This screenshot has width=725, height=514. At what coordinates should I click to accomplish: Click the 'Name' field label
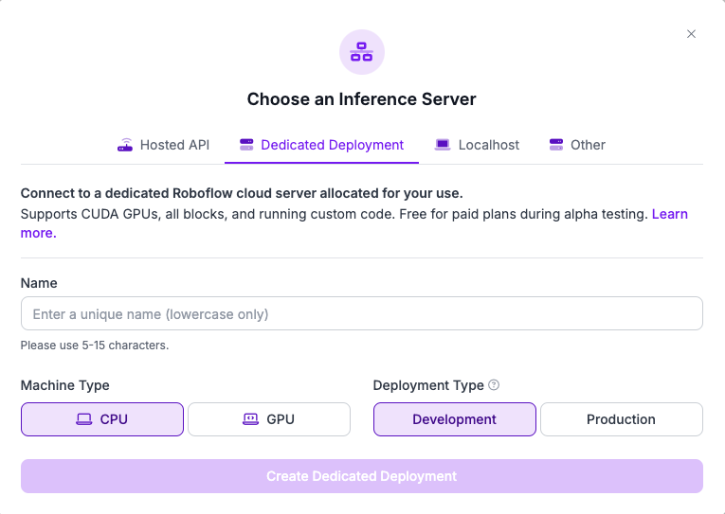tap(39, 283)
